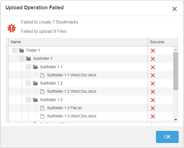Image resolution: width=184 pixels, height=148 pixels.
Task: Click the red X for Subfolder 1.2 Word Doc.docx
Action: coord(153,92)
